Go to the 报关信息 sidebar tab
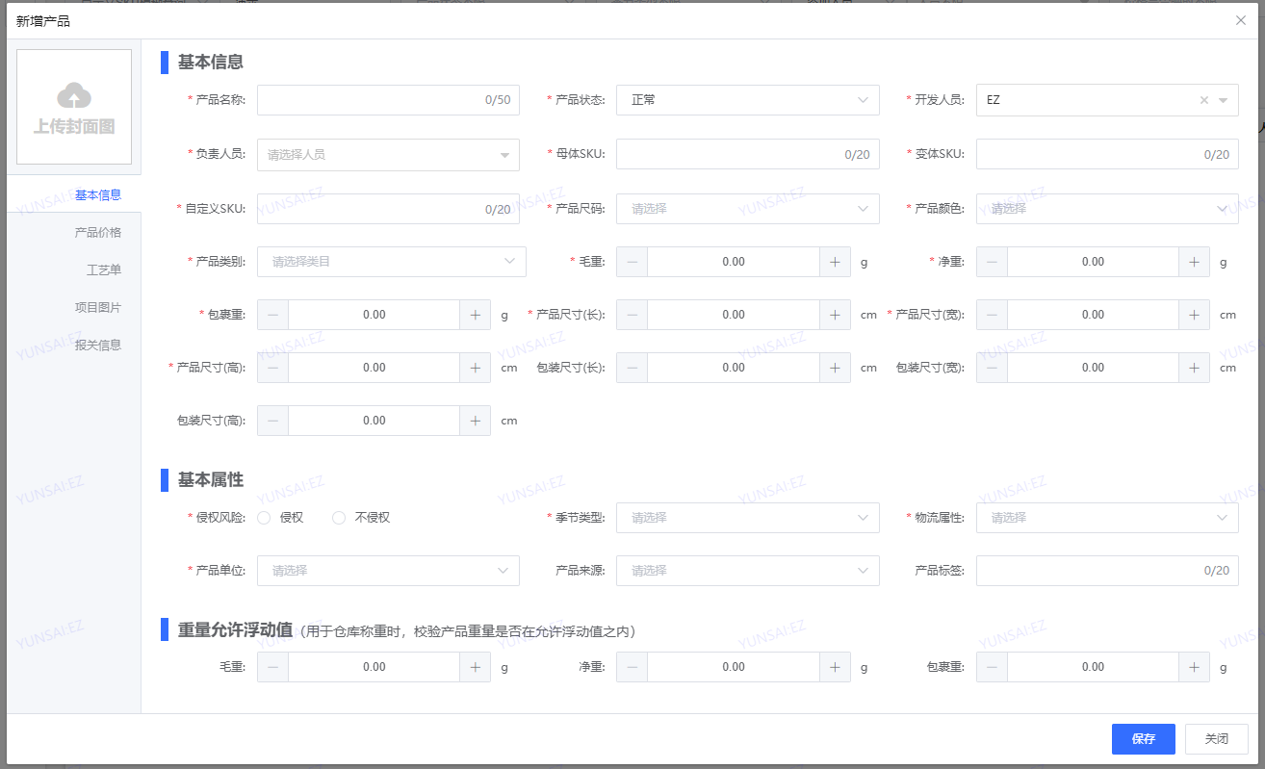The height and width of the screenshot is (769, 1265). [x=98, y=346]
